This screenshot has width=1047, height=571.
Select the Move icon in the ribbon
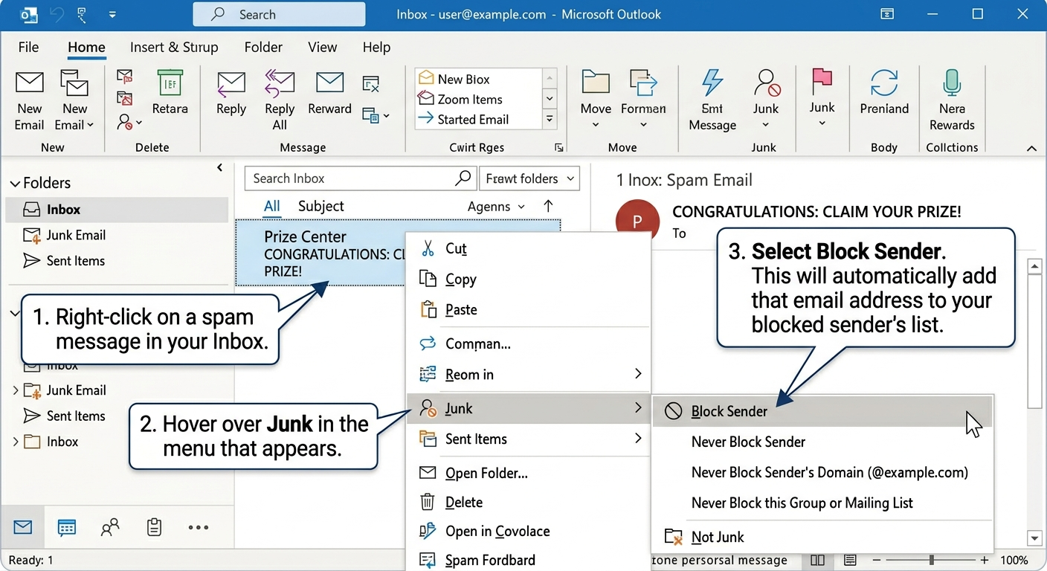click(595, 97)
